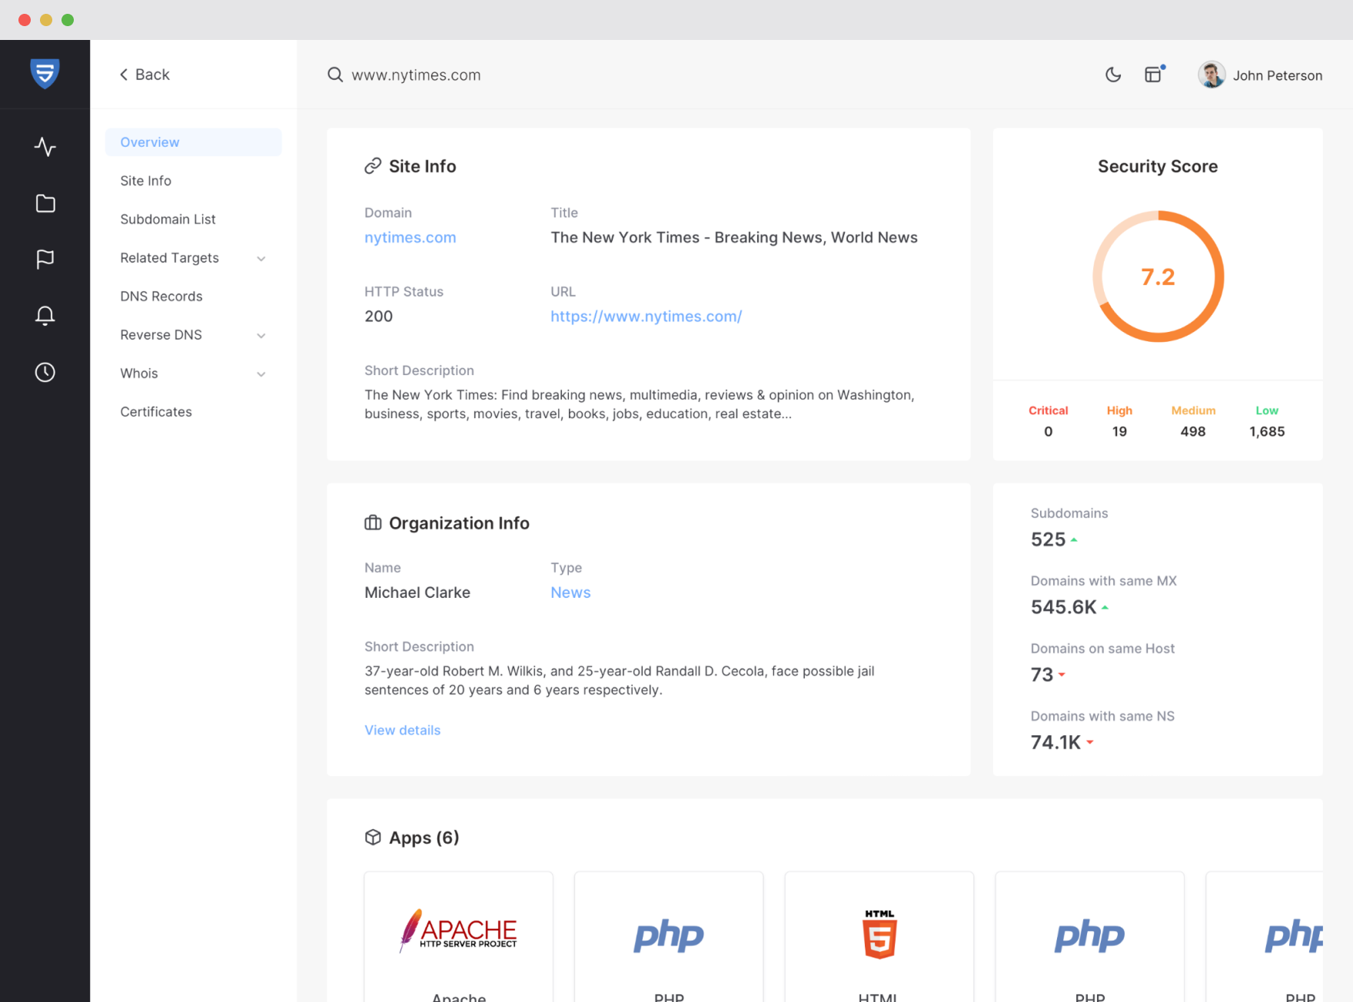Select the Apache HTTP Server logo card
1353x1002 pixels.
(459, 937)
